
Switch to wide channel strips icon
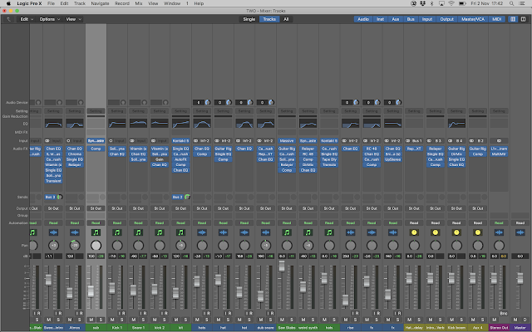524,19
